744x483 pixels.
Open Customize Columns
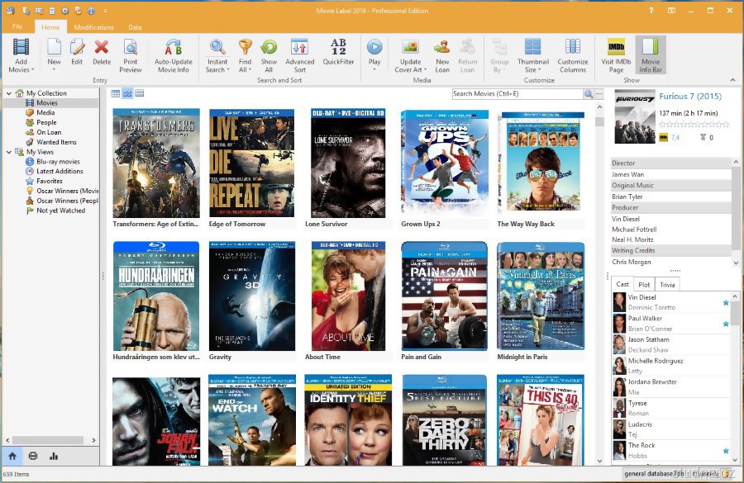coord(572,48)
